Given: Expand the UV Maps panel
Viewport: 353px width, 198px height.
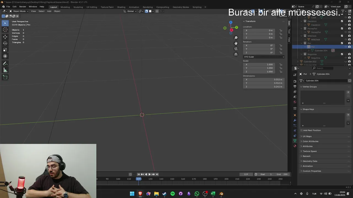Looking at the screenshot, I should (x=307, y=136).
